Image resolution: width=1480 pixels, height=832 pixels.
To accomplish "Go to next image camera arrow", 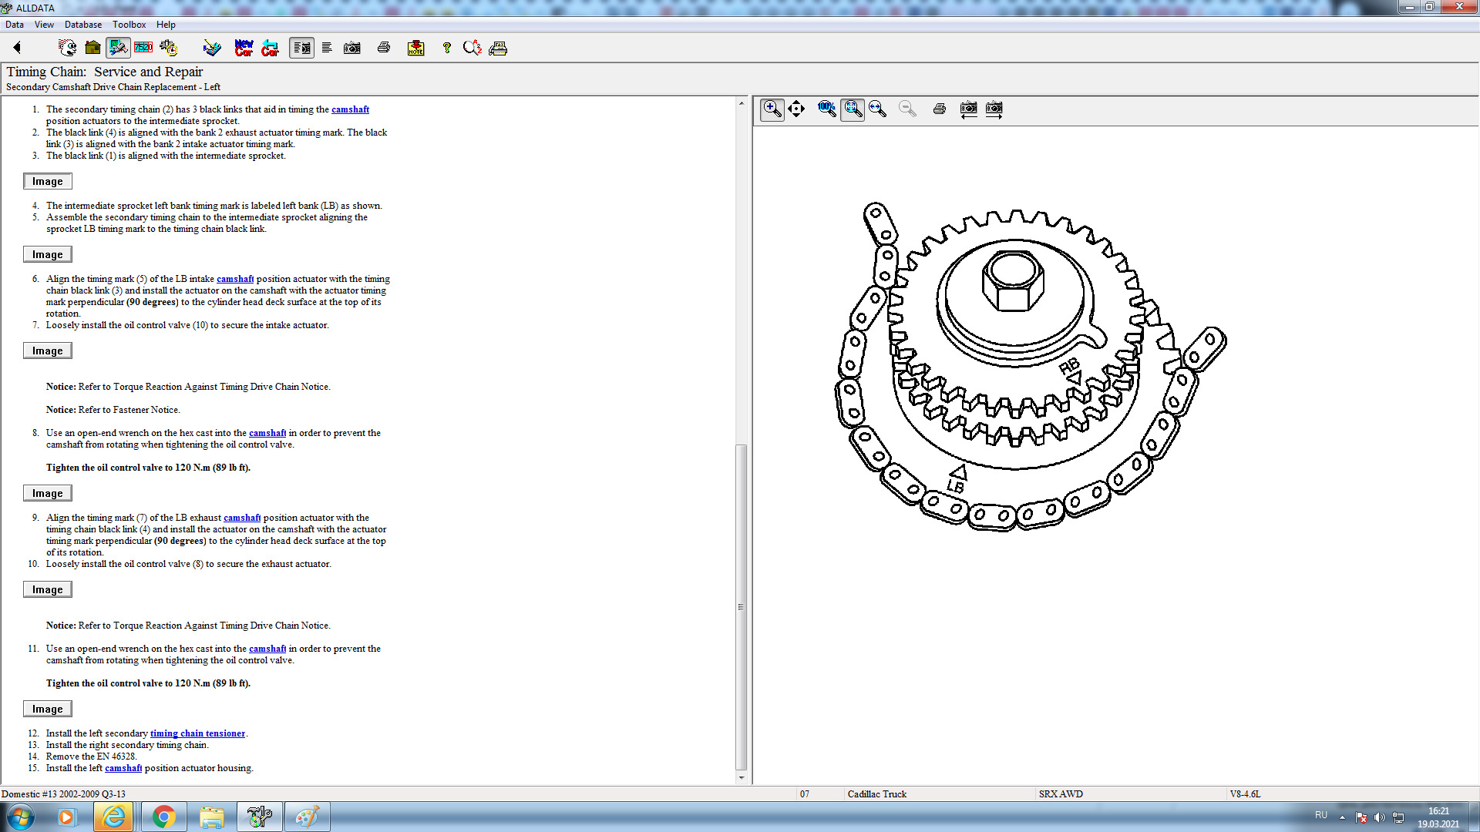I will point(994,109).
